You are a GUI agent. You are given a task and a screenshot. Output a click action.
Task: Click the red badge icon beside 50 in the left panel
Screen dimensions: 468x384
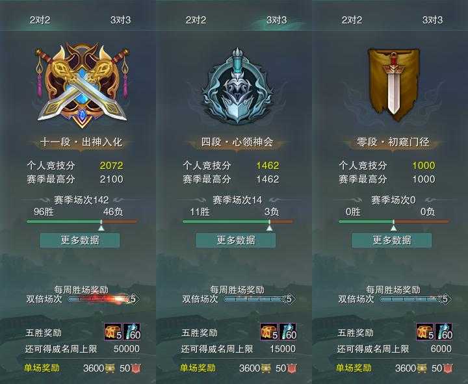pos(136,368)
